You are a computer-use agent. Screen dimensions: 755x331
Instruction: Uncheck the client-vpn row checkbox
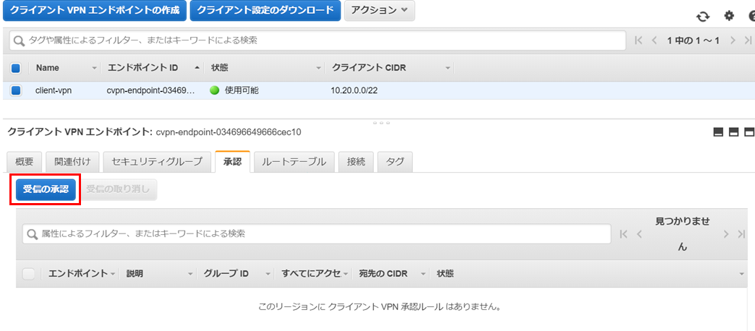[x=15, y=90]
